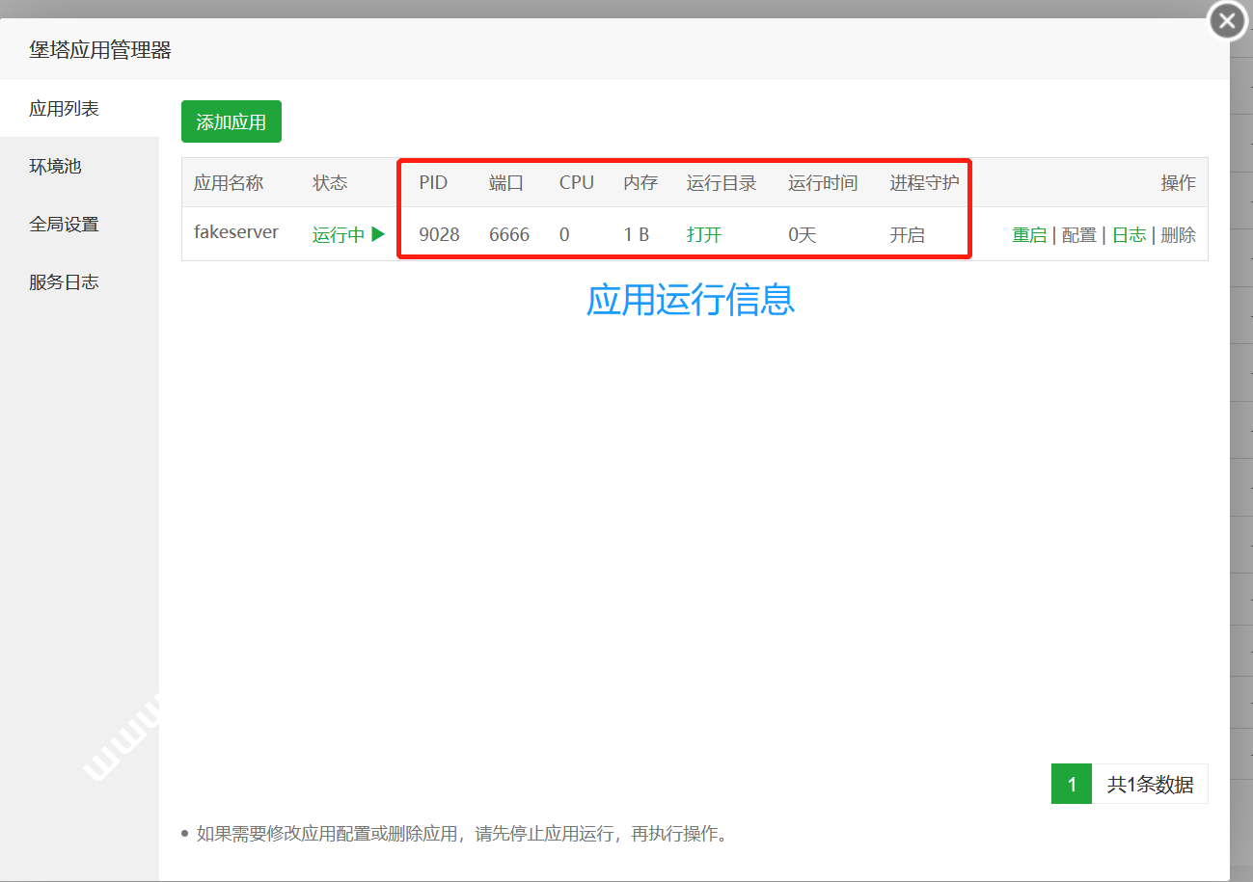This screenshot has width=1253, height=882.
Task: Click the PID column header
Action: [x=433, y=182]
